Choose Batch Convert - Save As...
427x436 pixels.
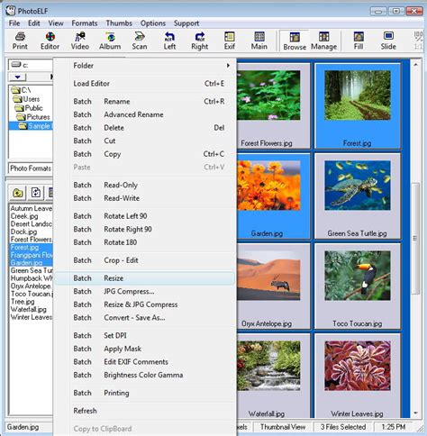click(145, 318)
